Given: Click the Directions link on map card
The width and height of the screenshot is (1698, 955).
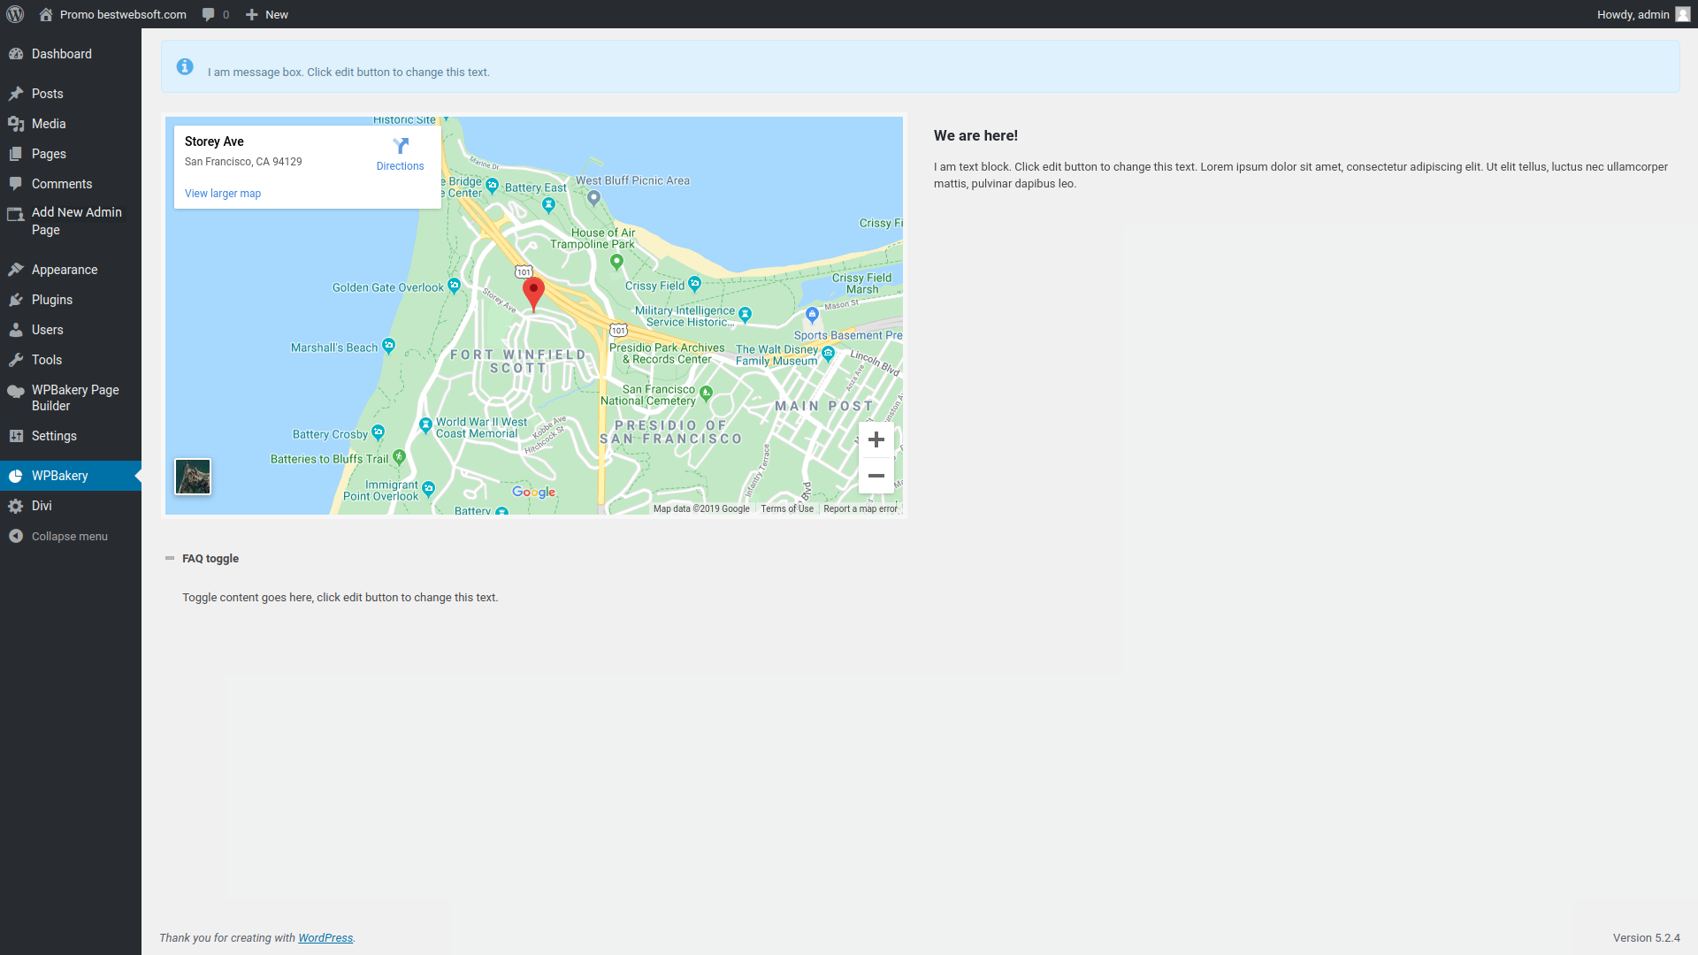Looking at the screenshot, I should 400,166.
